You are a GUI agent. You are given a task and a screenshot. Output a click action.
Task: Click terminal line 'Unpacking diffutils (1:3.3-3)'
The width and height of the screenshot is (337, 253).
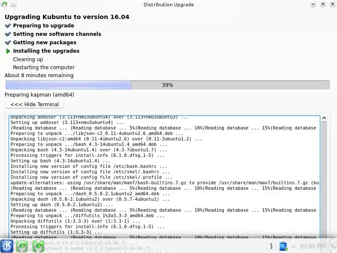click(75, 221)
